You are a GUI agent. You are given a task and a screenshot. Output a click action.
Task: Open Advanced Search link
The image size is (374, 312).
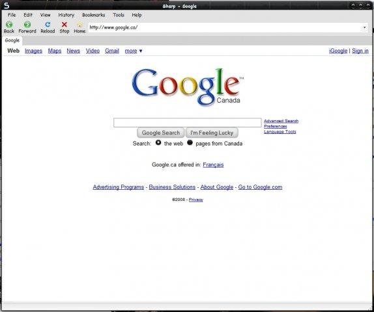(281, 121)
